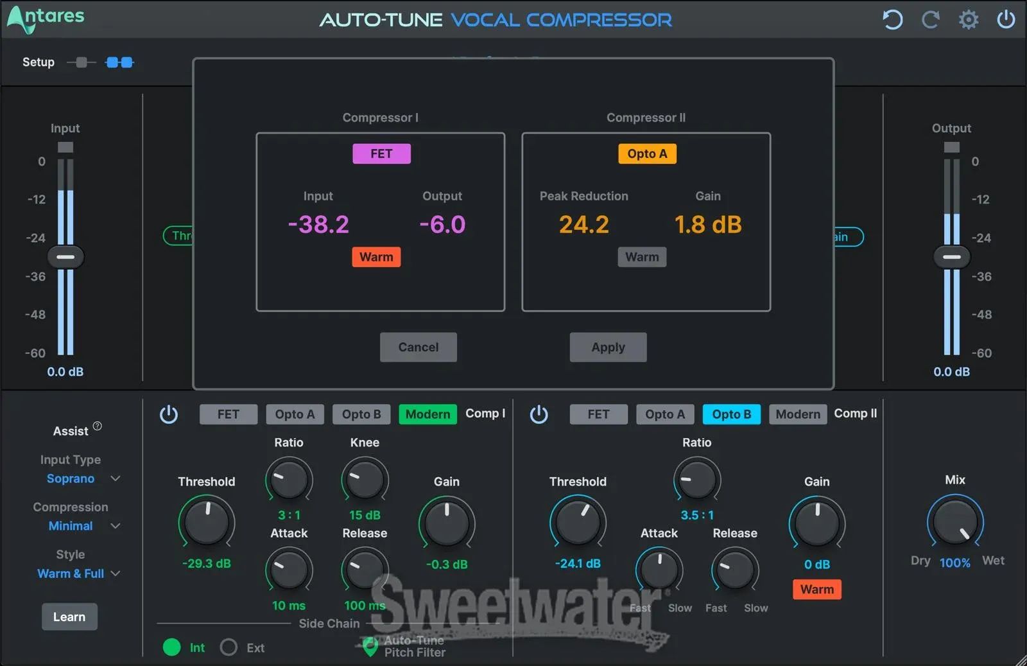Select Int side chain radio button
1027x666 pixels.
(172, 647)
